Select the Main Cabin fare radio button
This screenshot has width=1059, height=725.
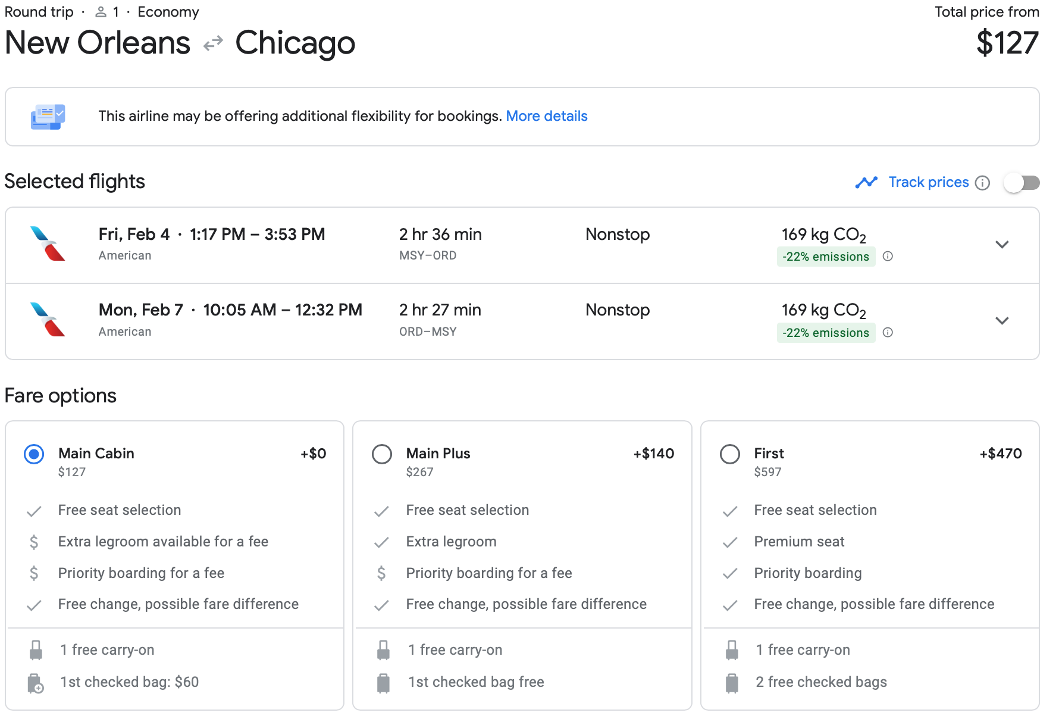coord(34,455)
